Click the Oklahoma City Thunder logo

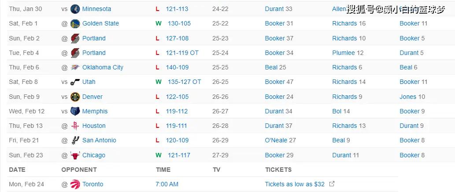pyautogui.click(x=75, y=68)
